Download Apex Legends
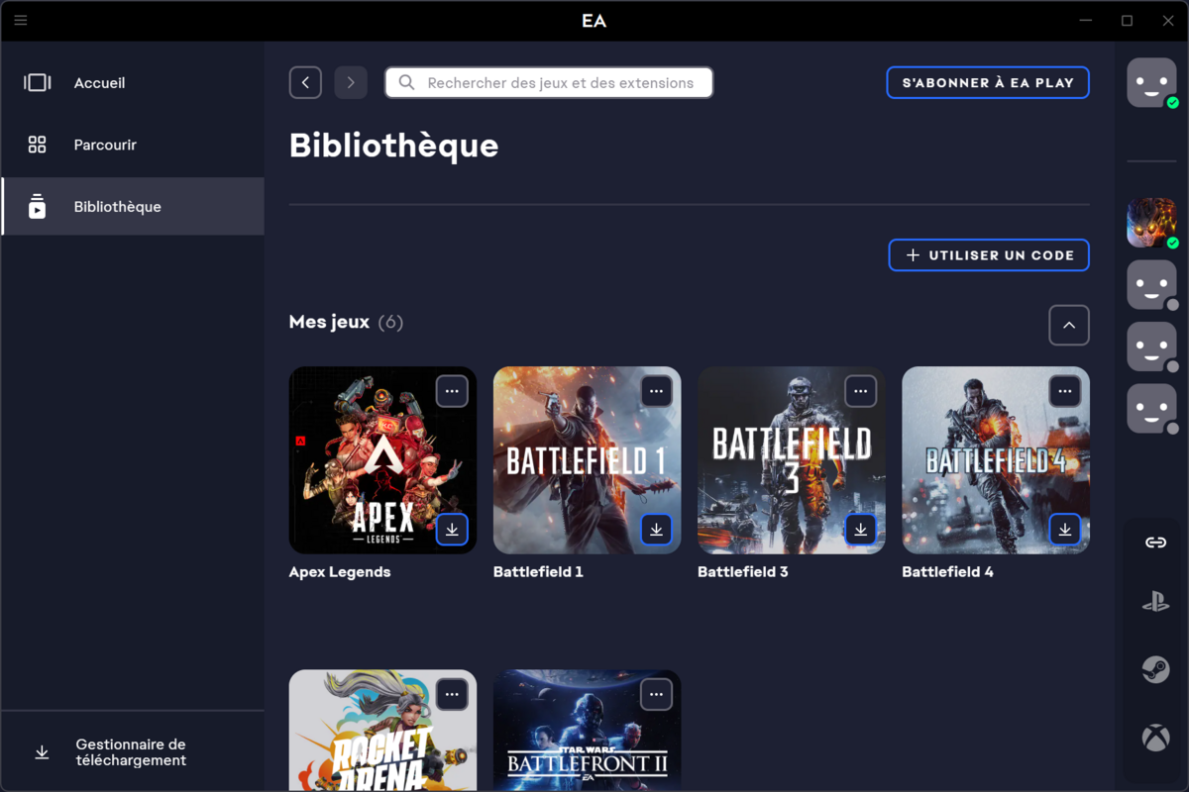 point(452,530)
